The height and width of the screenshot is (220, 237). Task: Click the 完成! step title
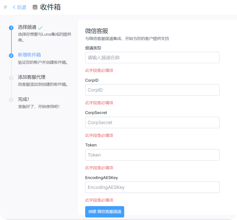[23, 99]
